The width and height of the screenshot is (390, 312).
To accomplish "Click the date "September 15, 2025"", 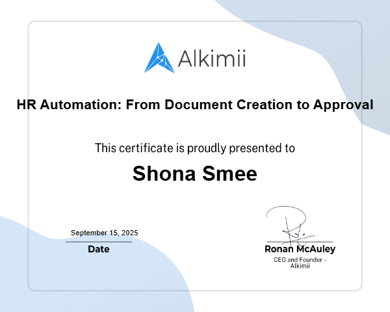I will 105,233.
